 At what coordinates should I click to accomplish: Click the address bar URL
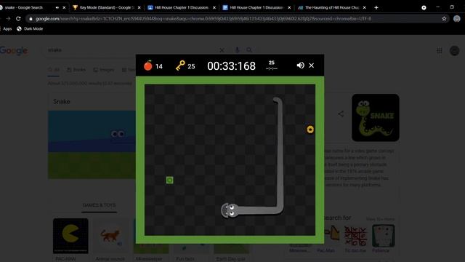pyautogui.click(x=203, y=19)
